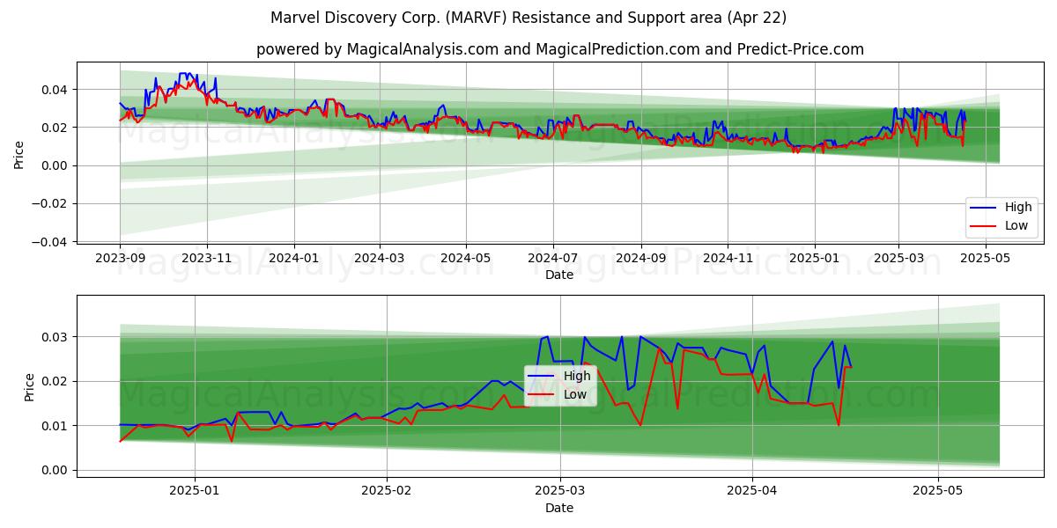Click the '2024-11' x-axis label on the top chart
1057x528 pixels.
[x=728, y=259]
